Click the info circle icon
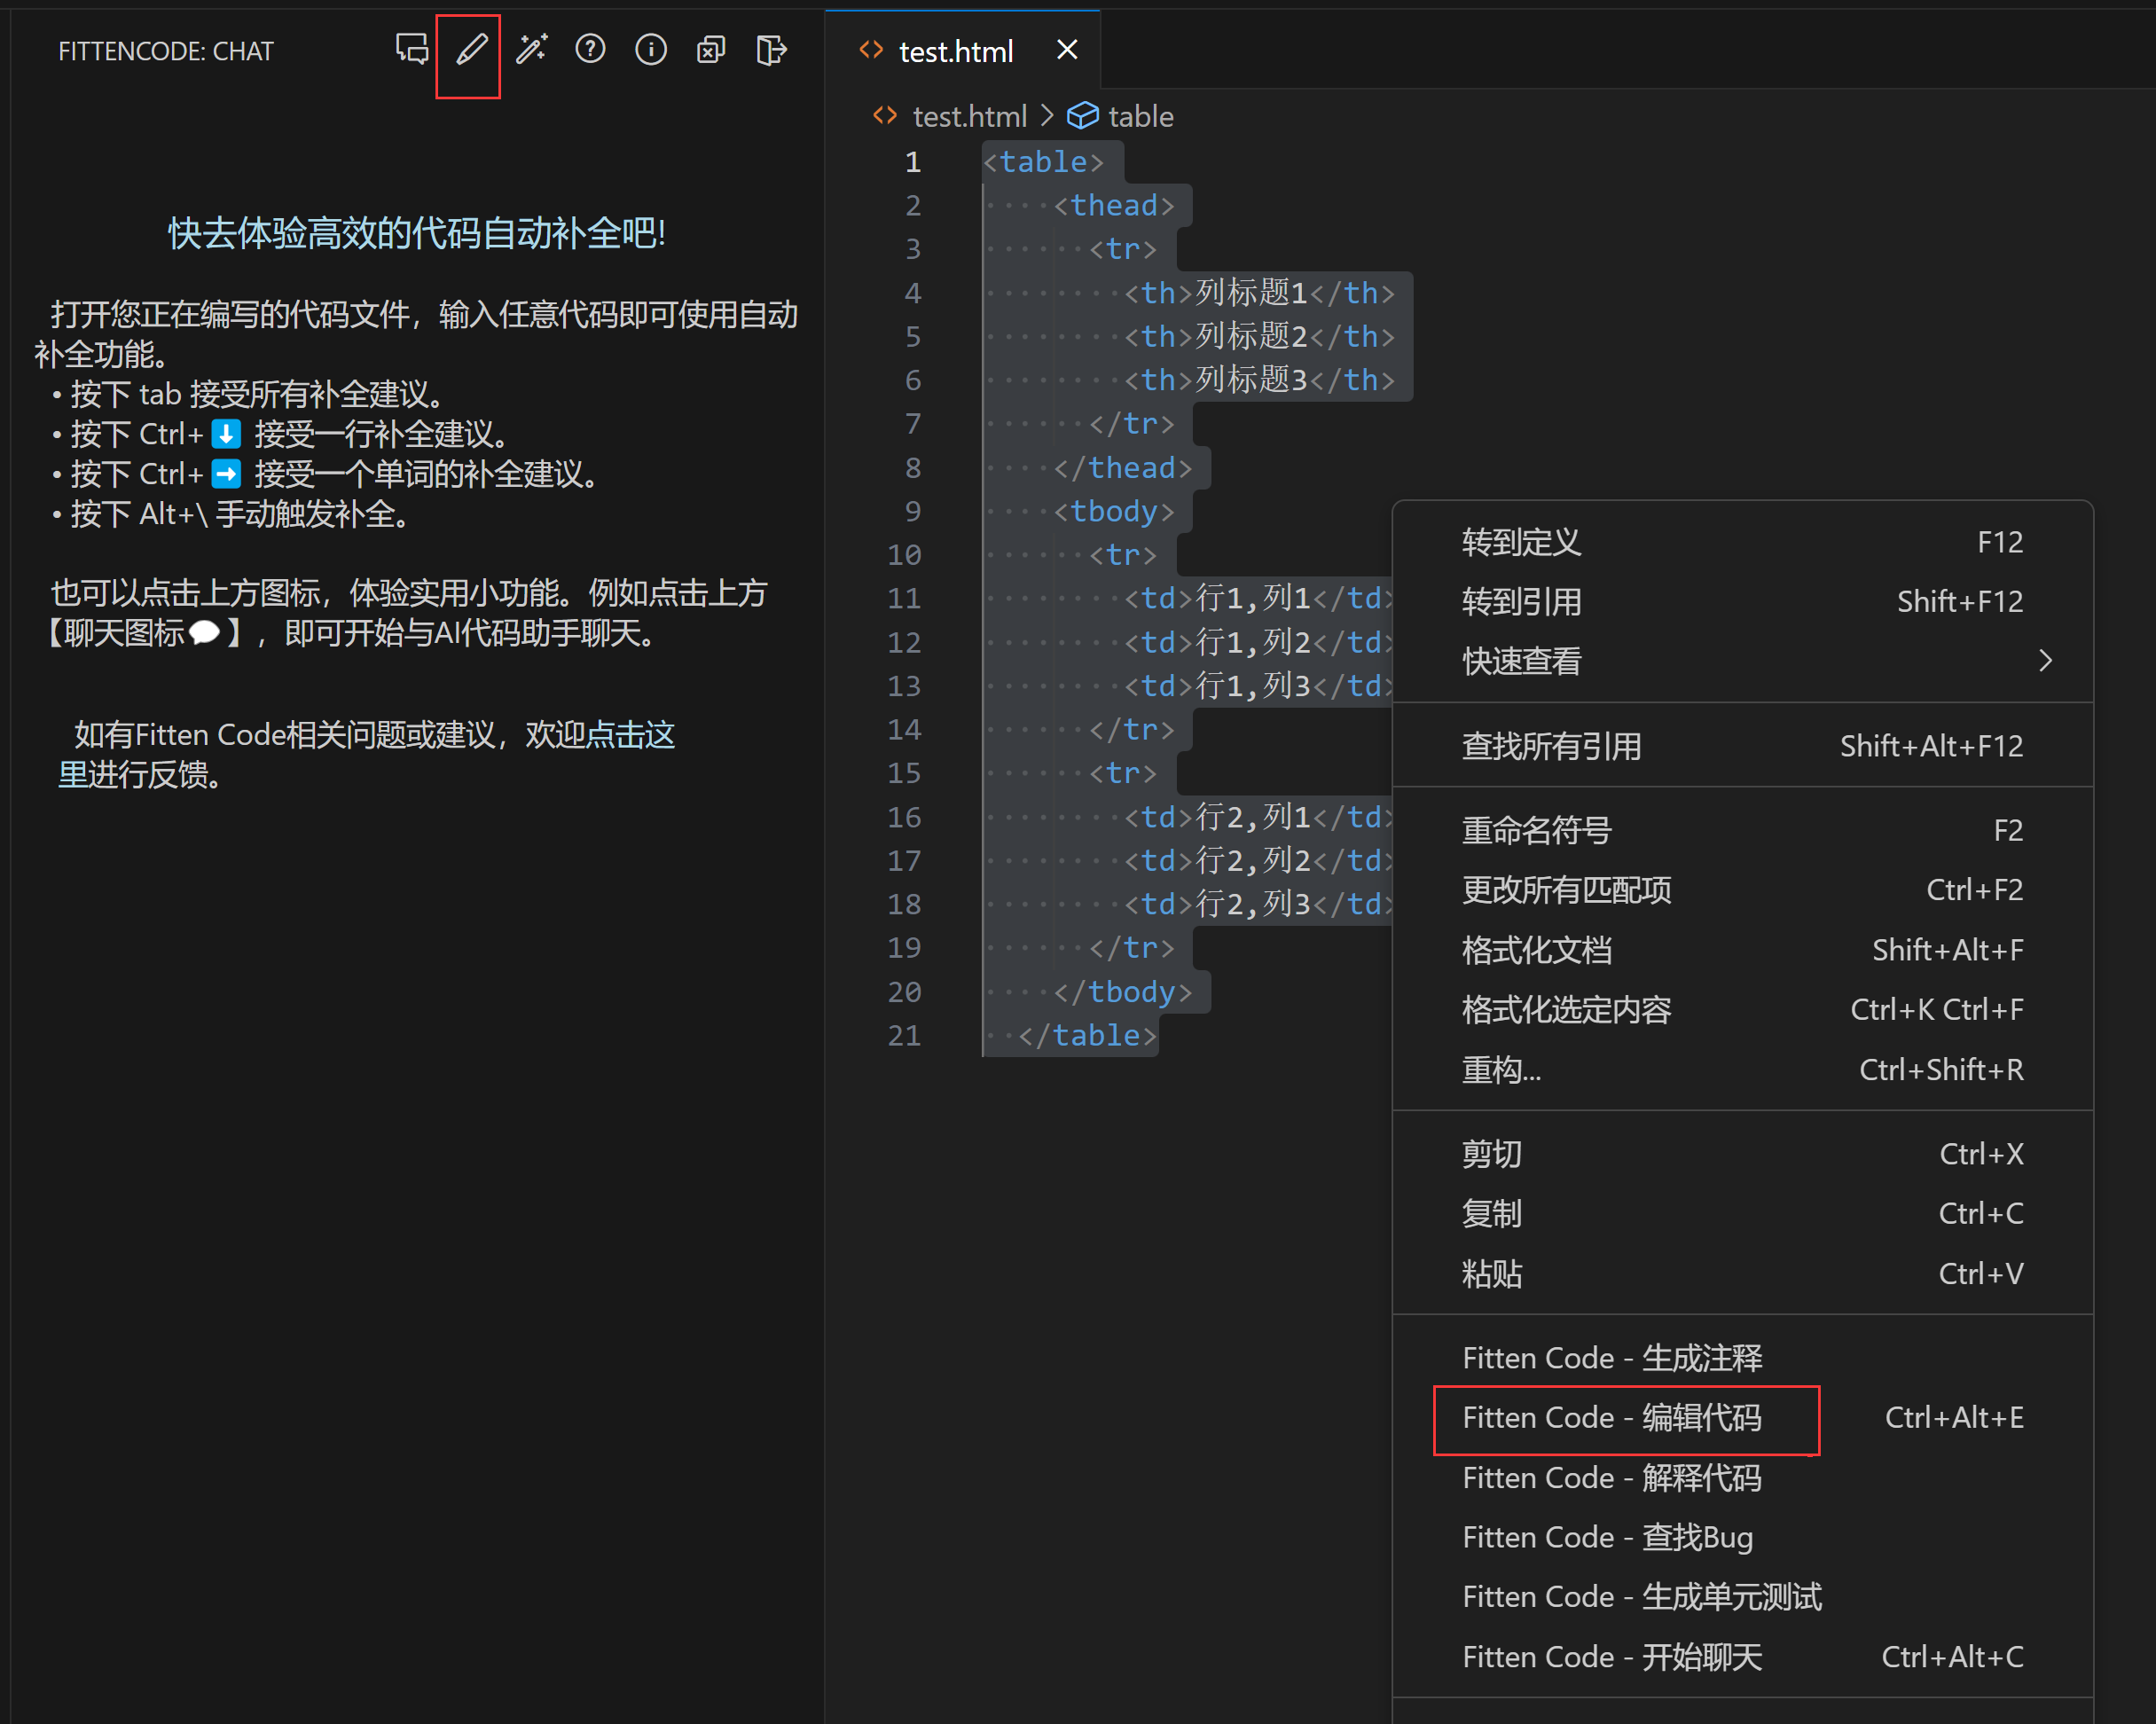 pyautogui.click(x=651, y=49)
